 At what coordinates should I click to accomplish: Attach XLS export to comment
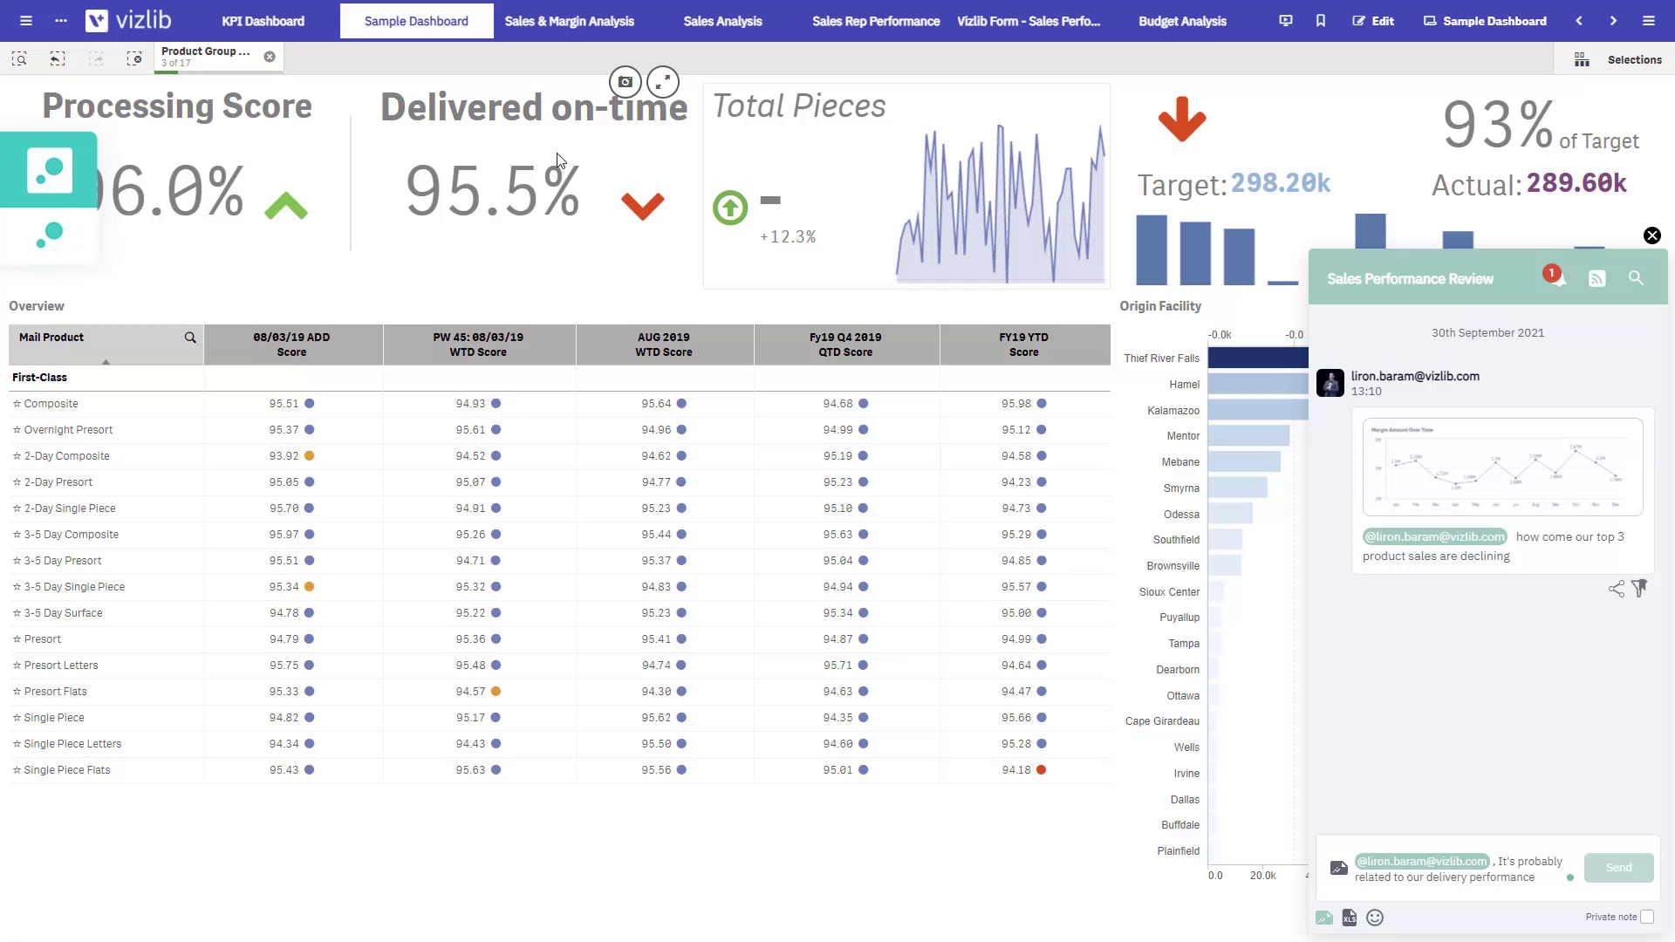pos(1350,918)
